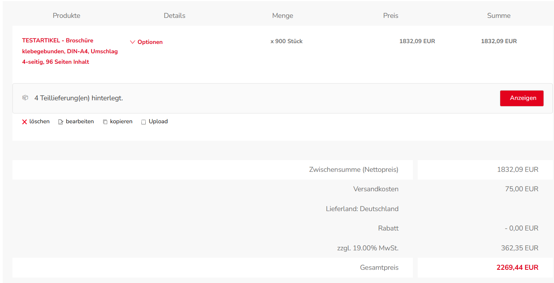The width and height of the screenshot is (554, 283).
Task: Click the 'zzgl. 19.00% MwSt.' label
Action: [368, 248]
